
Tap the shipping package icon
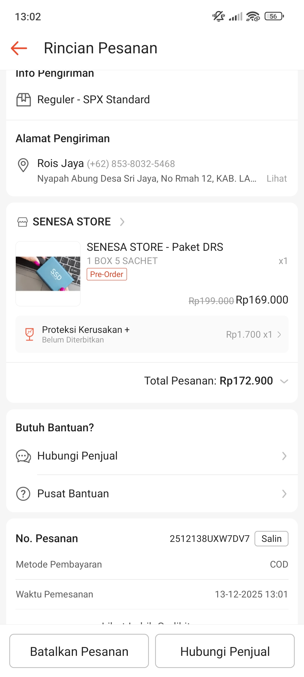(x=23, y=100)
